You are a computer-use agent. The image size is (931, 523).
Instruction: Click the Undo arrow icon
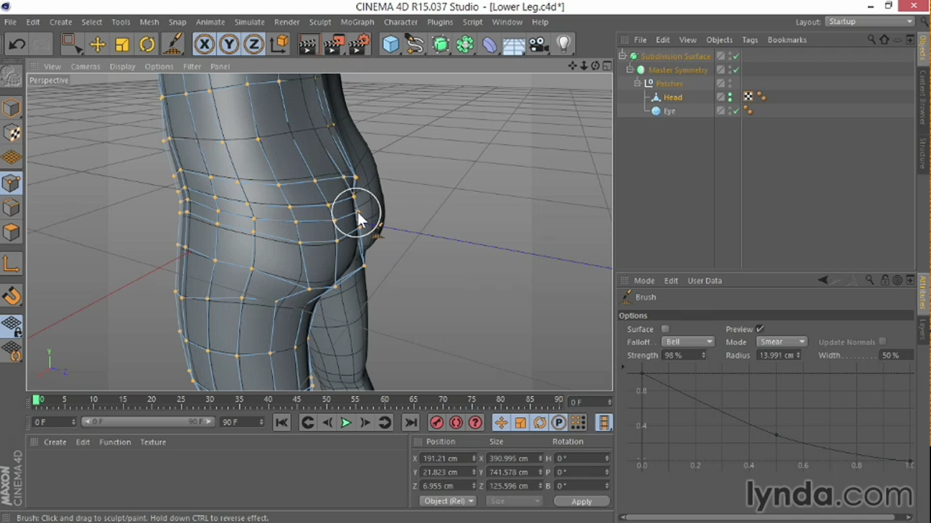click(17, 45)
